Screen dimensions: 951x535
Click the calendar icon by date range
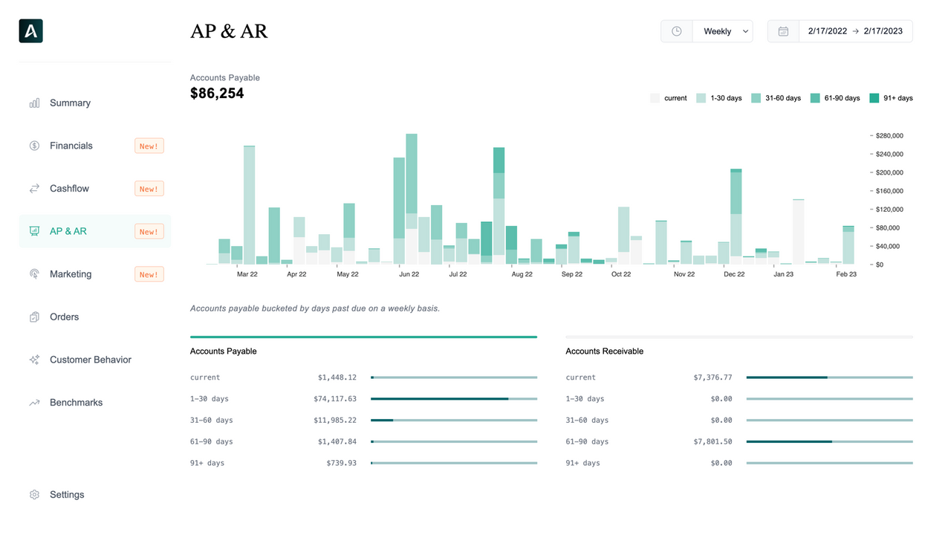783,31
